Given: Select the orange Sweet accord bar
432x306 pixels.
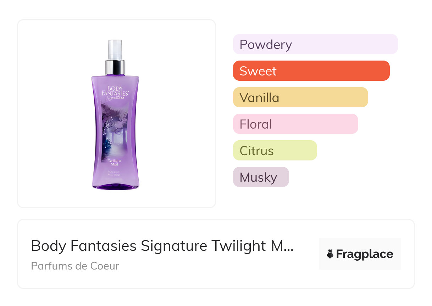Looking at the screenshot, I should point(311,71).
